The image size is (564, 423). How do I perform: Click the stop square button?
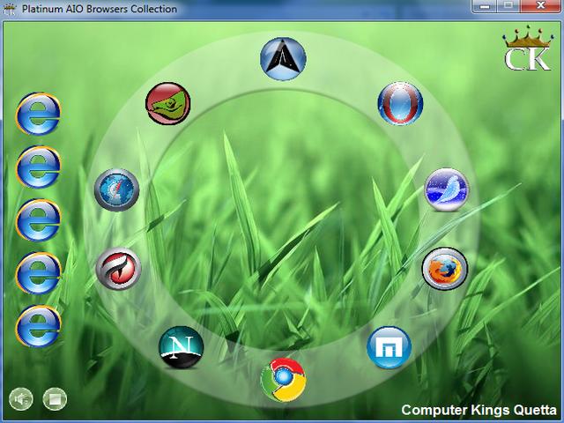(x=55, y=399)
